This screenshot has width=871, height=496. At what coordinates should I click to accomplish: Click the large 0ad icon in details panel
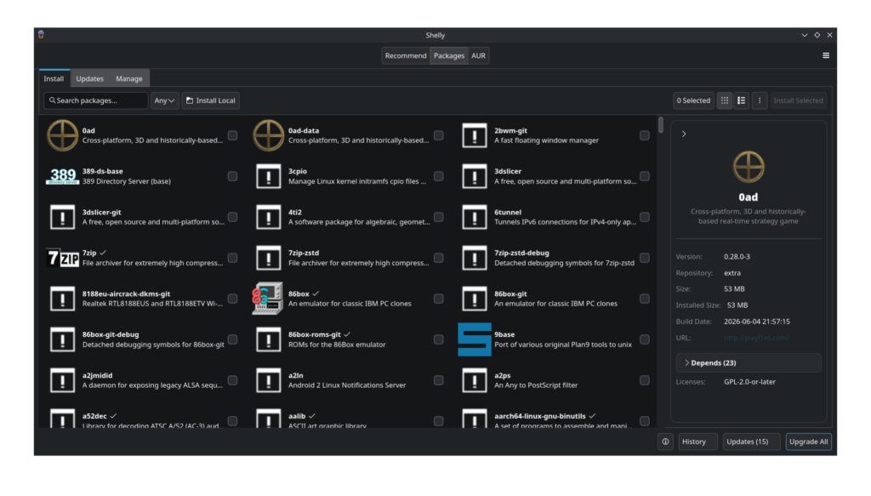749,167
